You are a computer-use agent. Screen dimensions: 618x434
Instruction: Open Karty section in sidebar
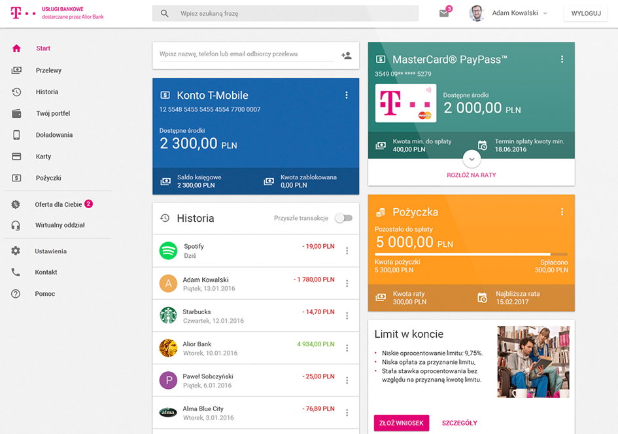pyautogui.click(x=43, y=156)
